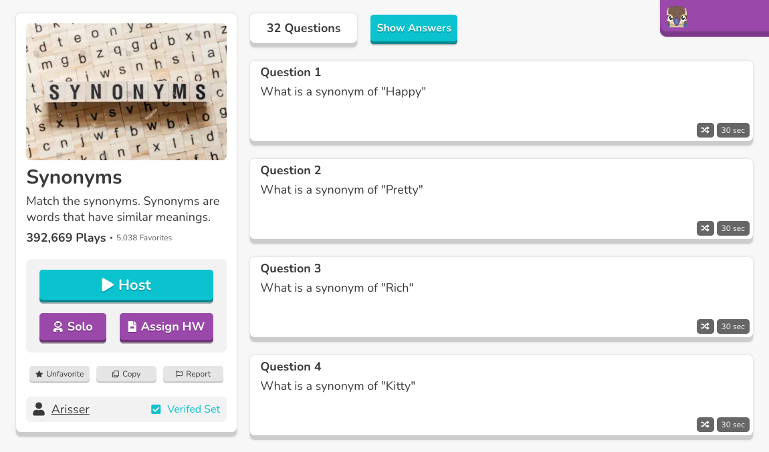This screenshot has height=452, width=769.
Task: Open the 30 sec time setting on Question 1
Action: coord(732,130)
